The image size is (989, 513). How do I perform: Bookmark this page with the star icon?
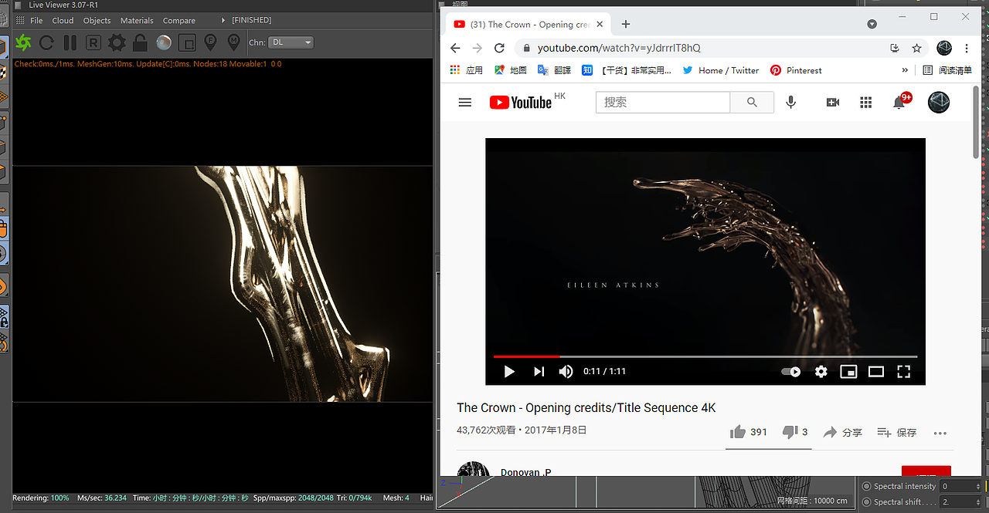click(916, 48)
